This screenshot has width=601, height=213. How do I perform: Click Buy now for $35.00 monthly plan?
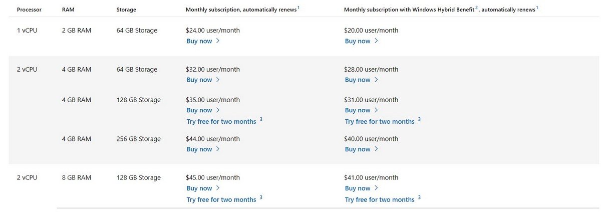[x=199, y=110]
